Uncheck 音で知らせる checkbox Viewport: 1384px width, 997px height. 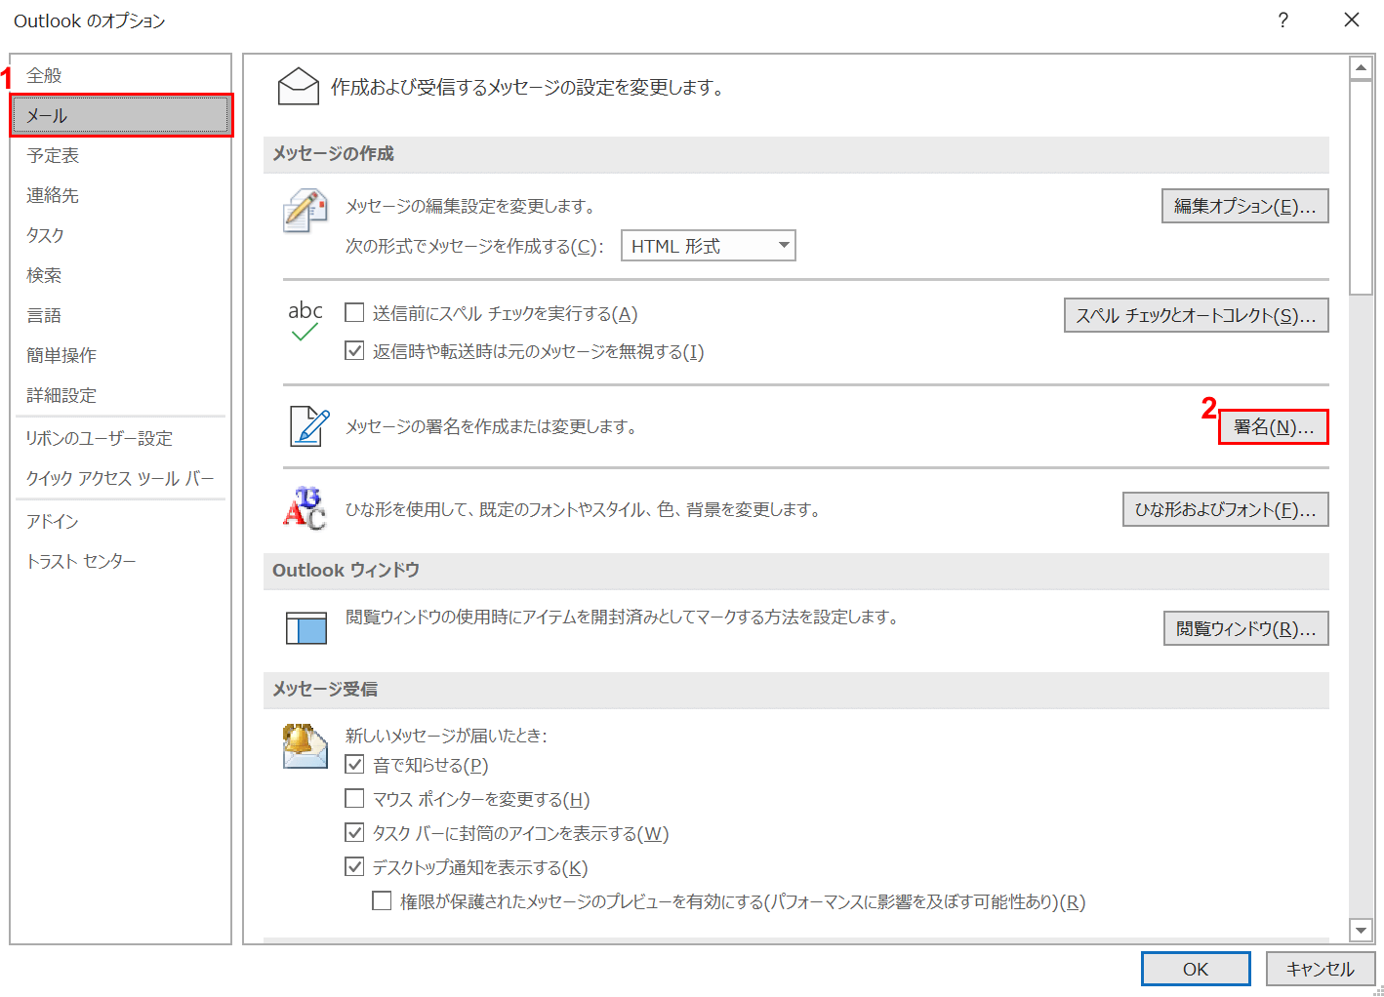tap(355, 765)
